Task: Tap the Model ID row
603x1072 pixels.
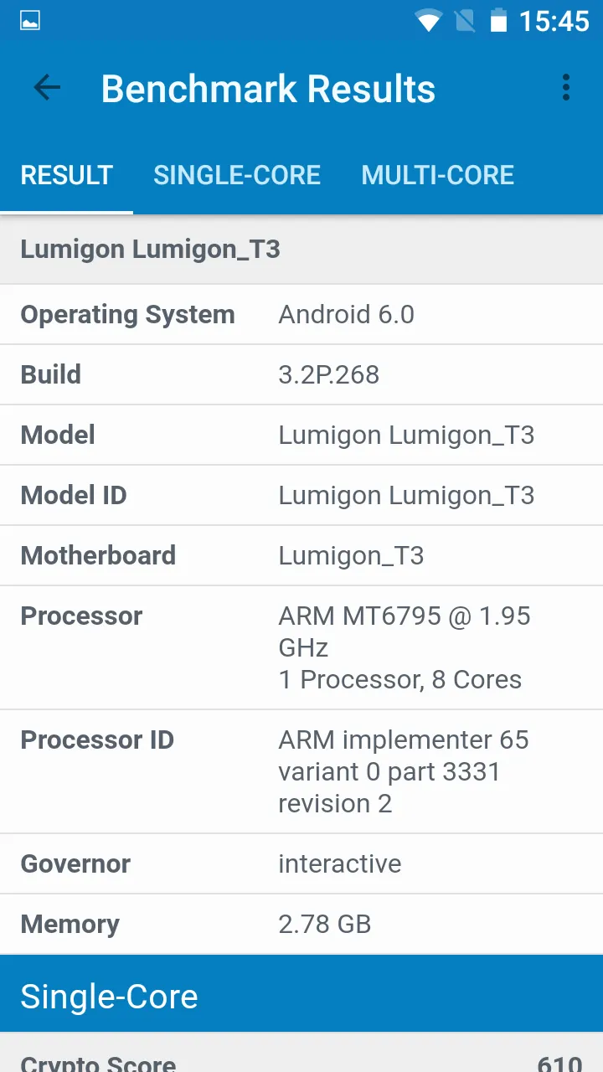Action: click(301, 496)
